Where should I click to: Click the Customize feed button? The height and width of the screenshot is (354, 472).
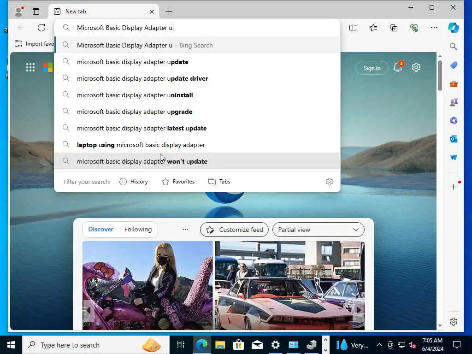click(x=234, y=230)
